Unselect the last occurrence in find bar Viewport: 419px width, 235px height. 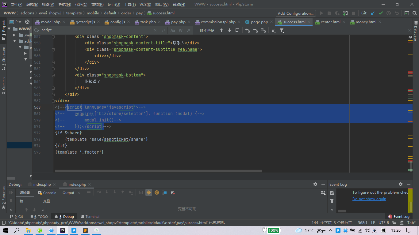click(256, 30)
